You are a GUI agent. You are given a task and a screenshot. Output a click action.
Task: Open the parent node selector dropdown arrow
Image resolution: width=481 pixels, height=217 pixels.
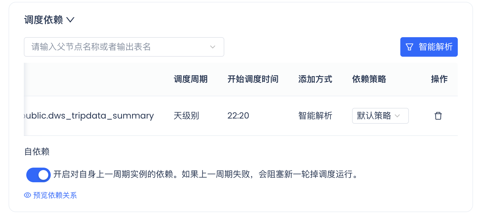pos(213,47)
